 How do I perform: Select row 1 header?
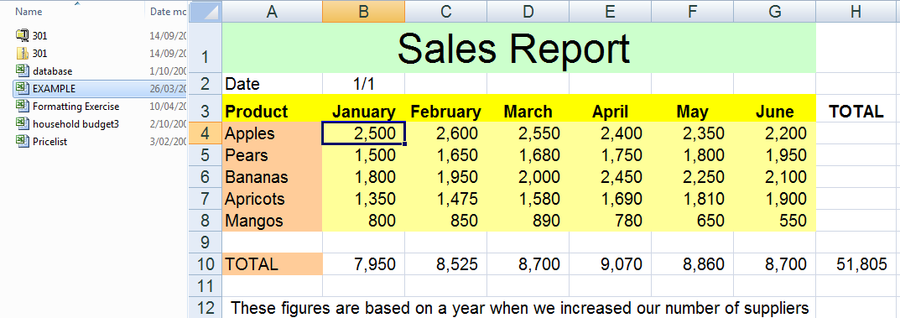pyautogui.click(x=205, y=48)
